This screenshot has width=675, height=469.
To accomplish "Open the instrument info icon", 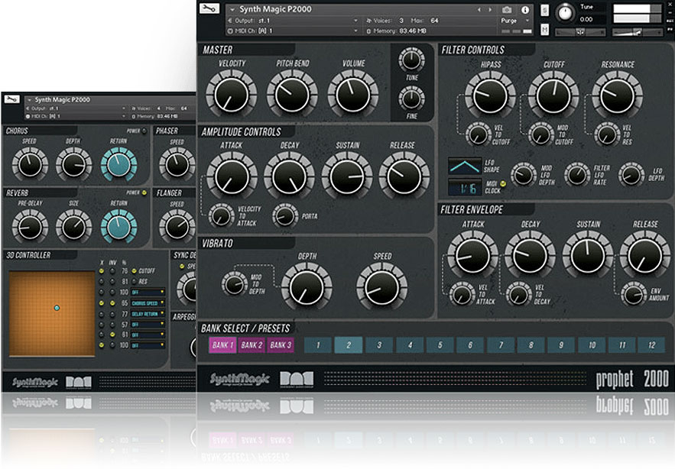I will click(x=524, y=10).
